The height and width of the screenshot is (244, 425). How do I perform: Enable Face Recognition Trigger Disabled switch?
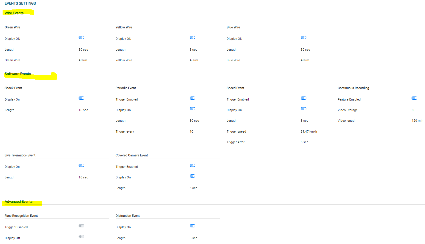(81, 226)
